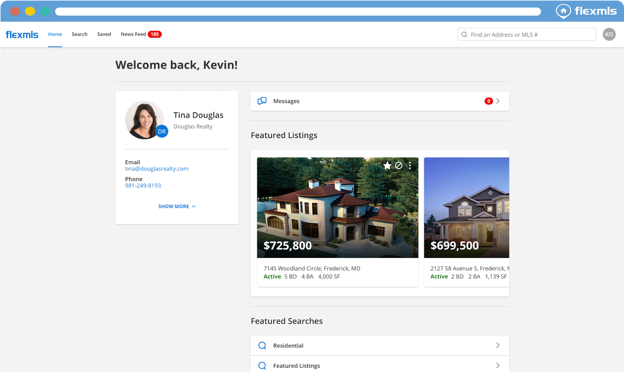This screenshot has width=624, height=372.
Task: Open the three-dot listing options menu
Action: [x=410, y=166]
